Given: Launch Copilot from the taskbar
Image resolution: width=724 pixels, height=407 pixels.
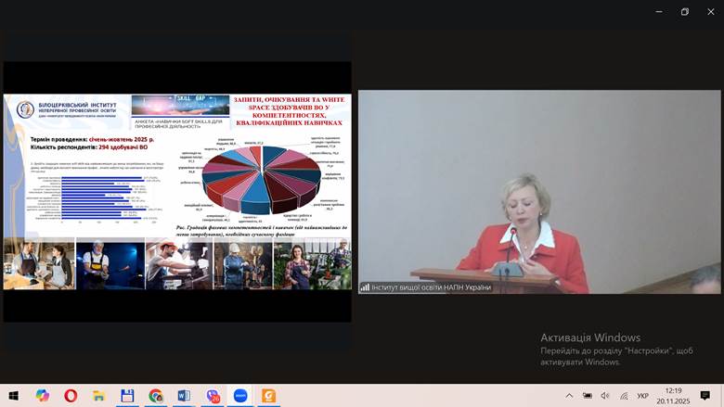Looking at the screenshot, I should coord(43,395).
